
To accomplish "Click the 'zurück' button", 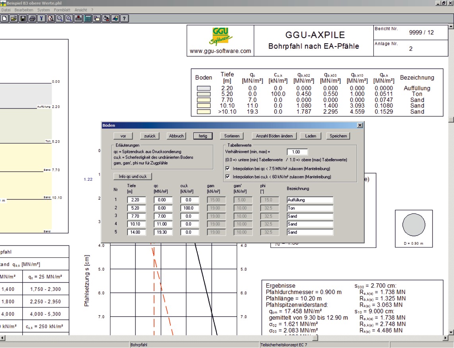I will [x=150, y=136].
